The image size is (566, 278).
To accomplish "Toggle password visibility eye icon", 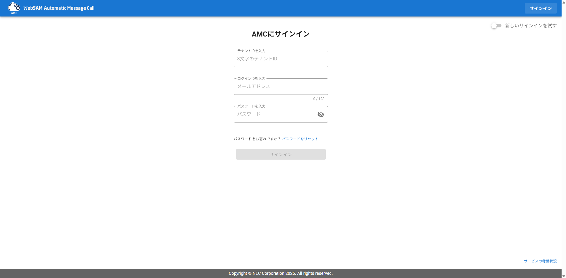I will (321, 115).
